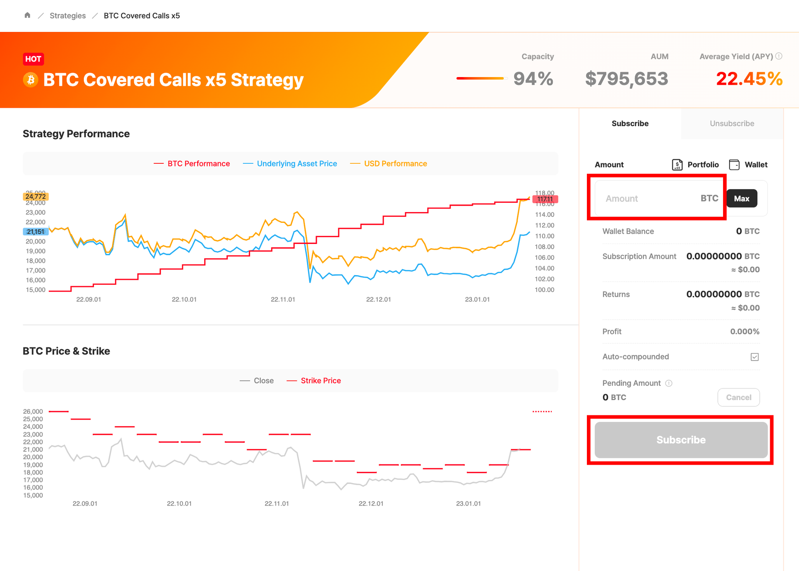Click the Average Yield info icon

[779, 56]
